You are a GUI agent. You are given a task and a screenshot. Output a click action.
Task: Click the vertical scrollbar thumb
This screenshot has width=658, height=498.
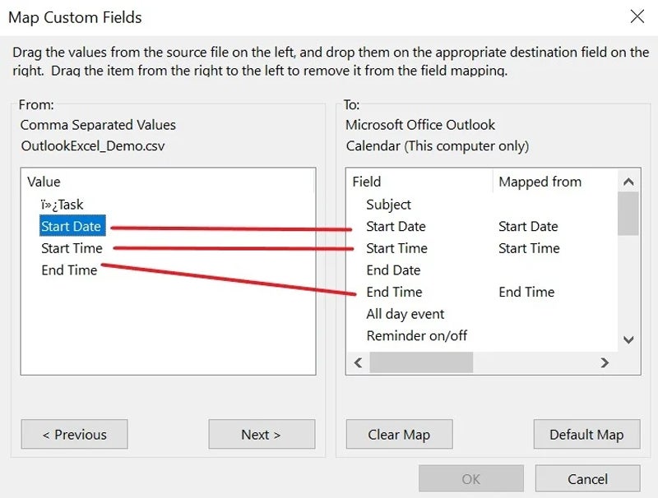point(628,214)
